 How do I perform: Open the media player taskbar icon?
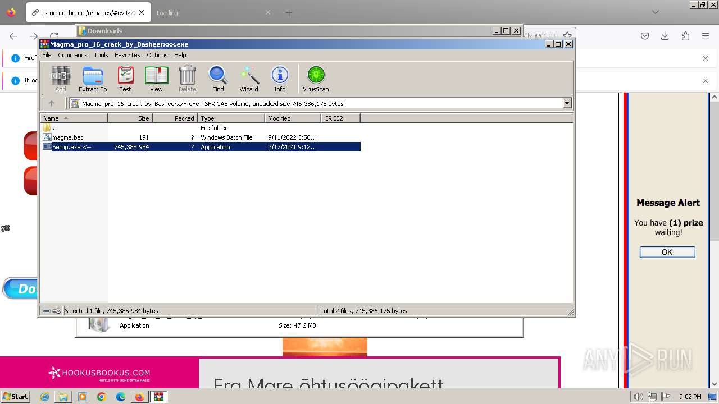[x=83, y=397]
